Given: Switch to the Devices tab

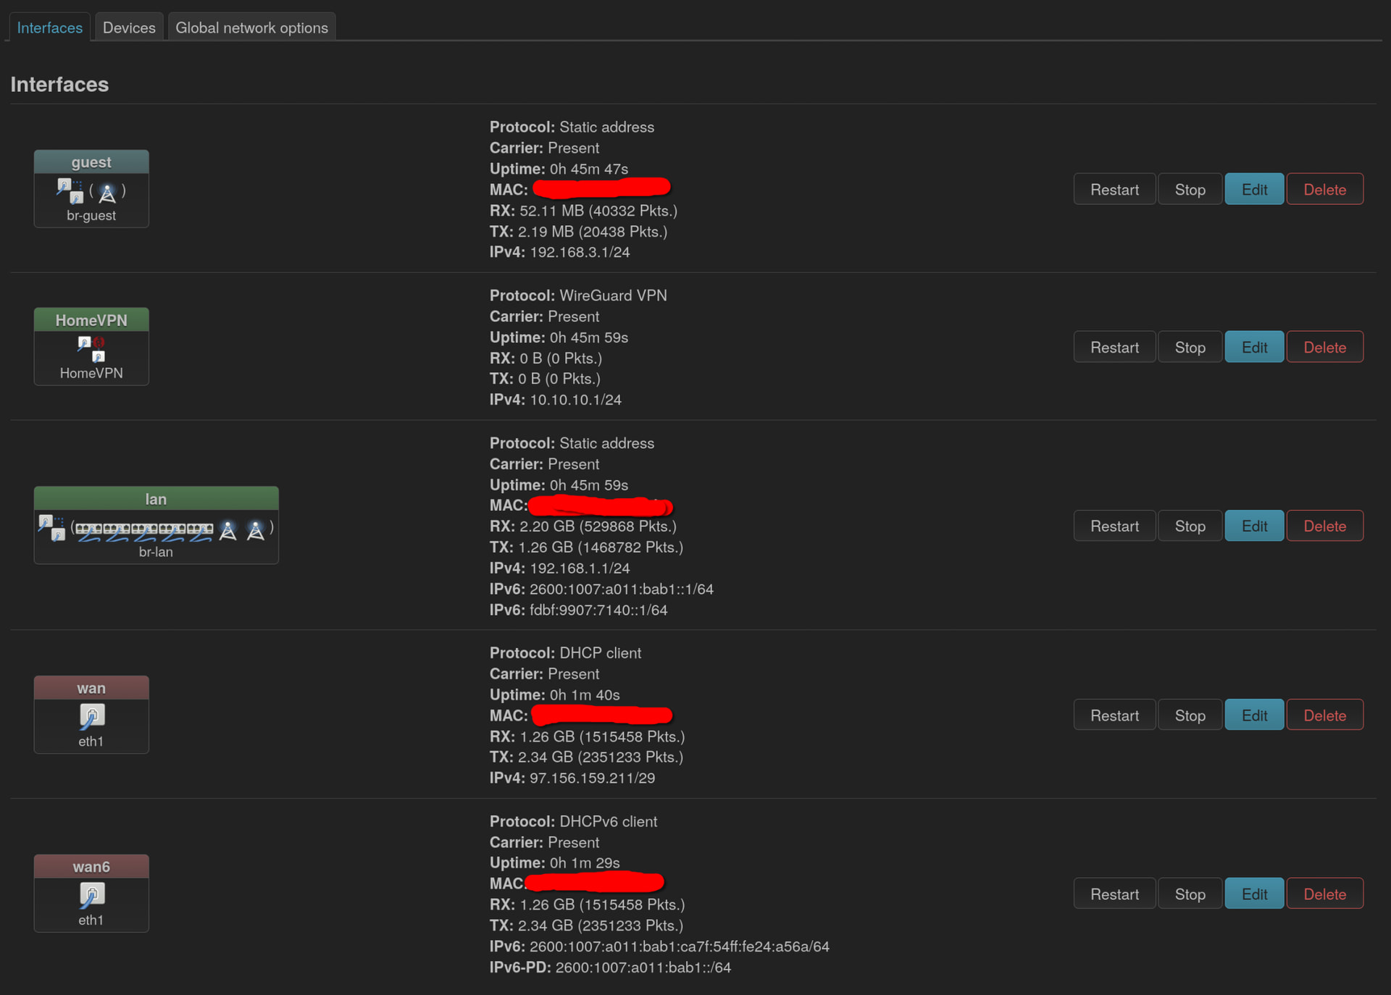Looking at the screenshot, I should pyautogui.click(x=129, y=28).
